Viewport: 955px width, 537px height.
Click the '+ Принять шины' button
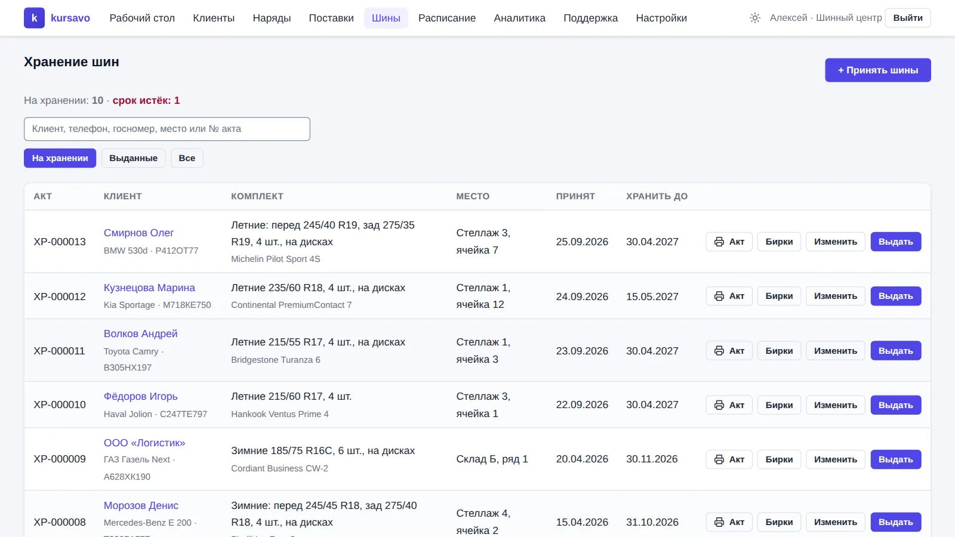pos(878,70)
